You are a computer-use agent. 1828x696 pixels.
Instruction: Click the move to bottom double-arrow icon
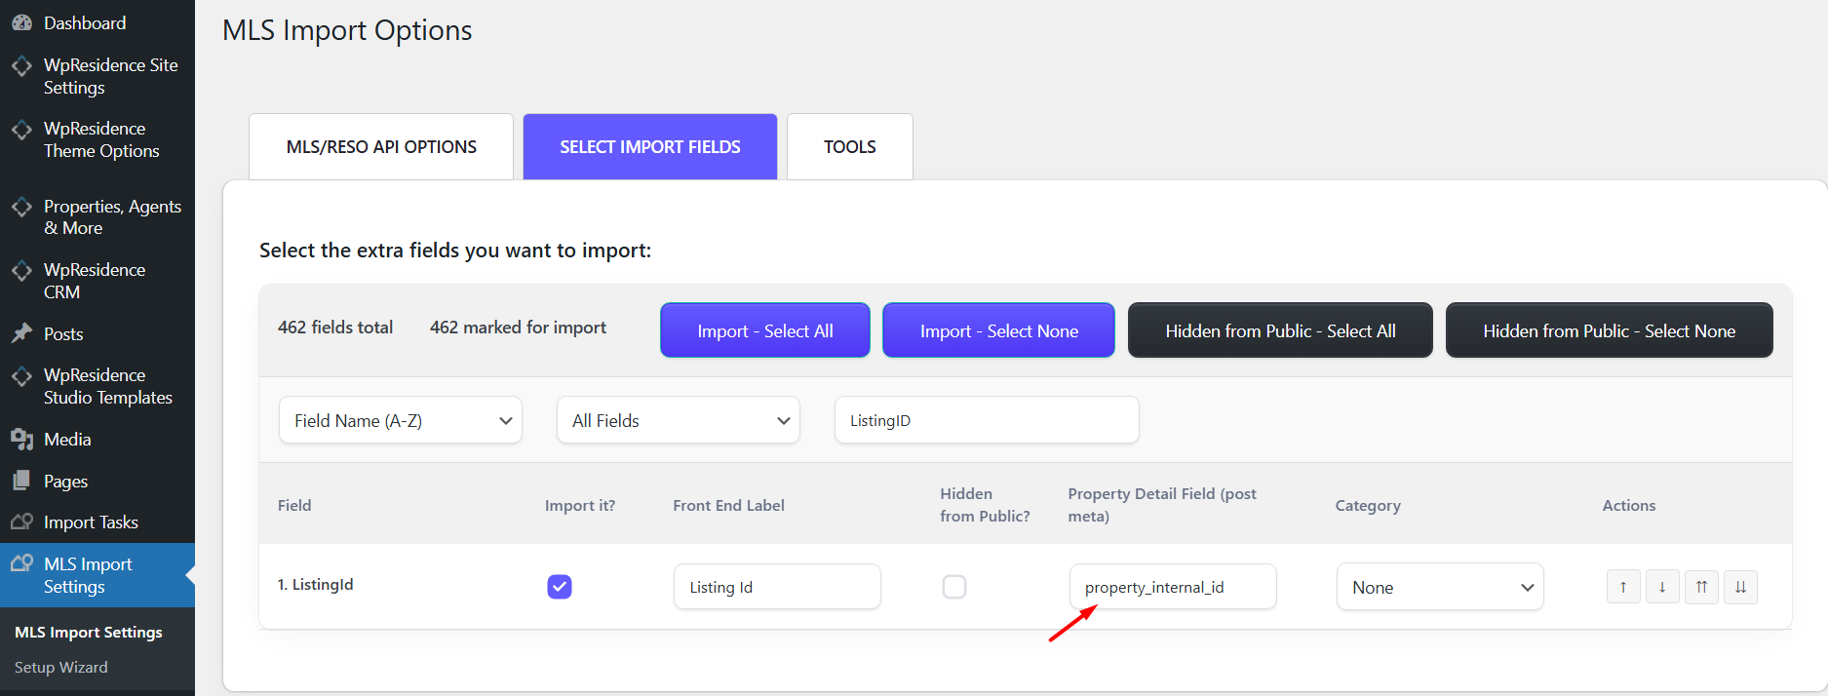pos(1740,587)
